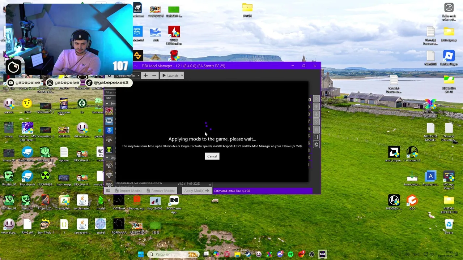Image resolution: width=463 pixels, height=260 pixels.
Task: Open the torchmaste… Java file icon
Action: point(82,202)
